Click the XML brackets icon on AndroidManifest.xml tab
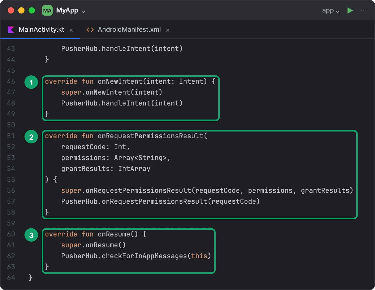This screenshot has height=290, width=375. 90,30
